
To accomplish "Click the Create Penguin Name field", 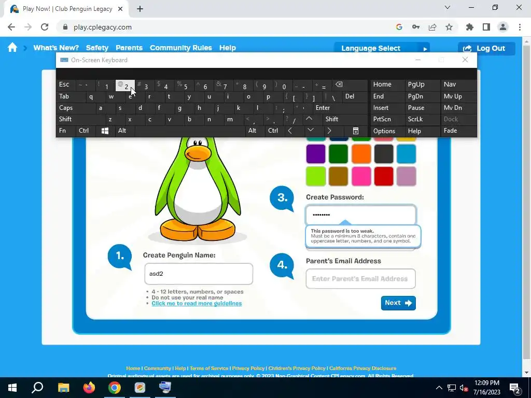I will [x=199, y=274].
